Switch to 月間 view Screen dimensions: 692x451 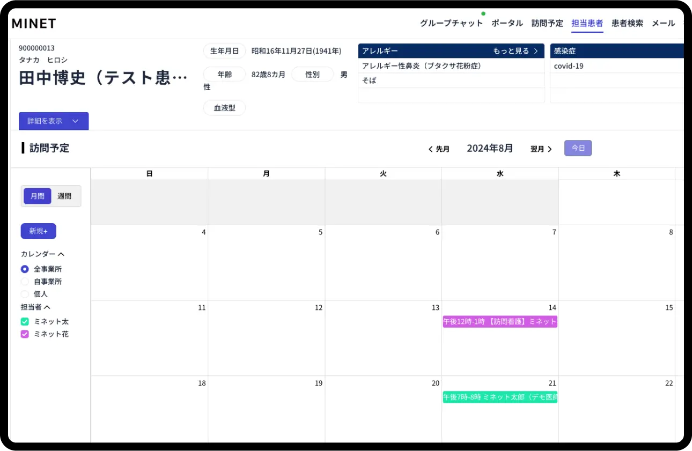click(x=38, y=196)
